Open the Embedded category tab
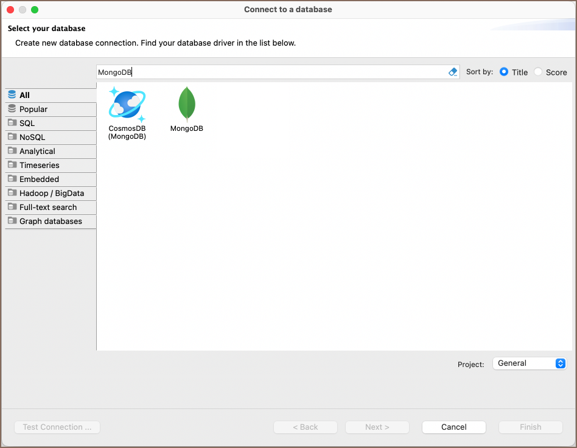Viewport: 577px width, 448px height. click(39, 179)
